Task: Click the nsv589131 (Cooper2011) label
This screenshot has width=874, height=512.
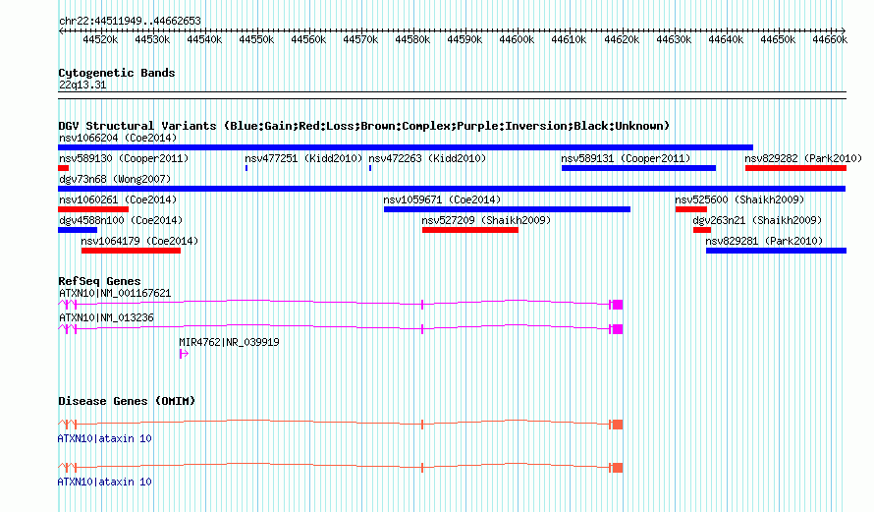Action: click(626, 158)
